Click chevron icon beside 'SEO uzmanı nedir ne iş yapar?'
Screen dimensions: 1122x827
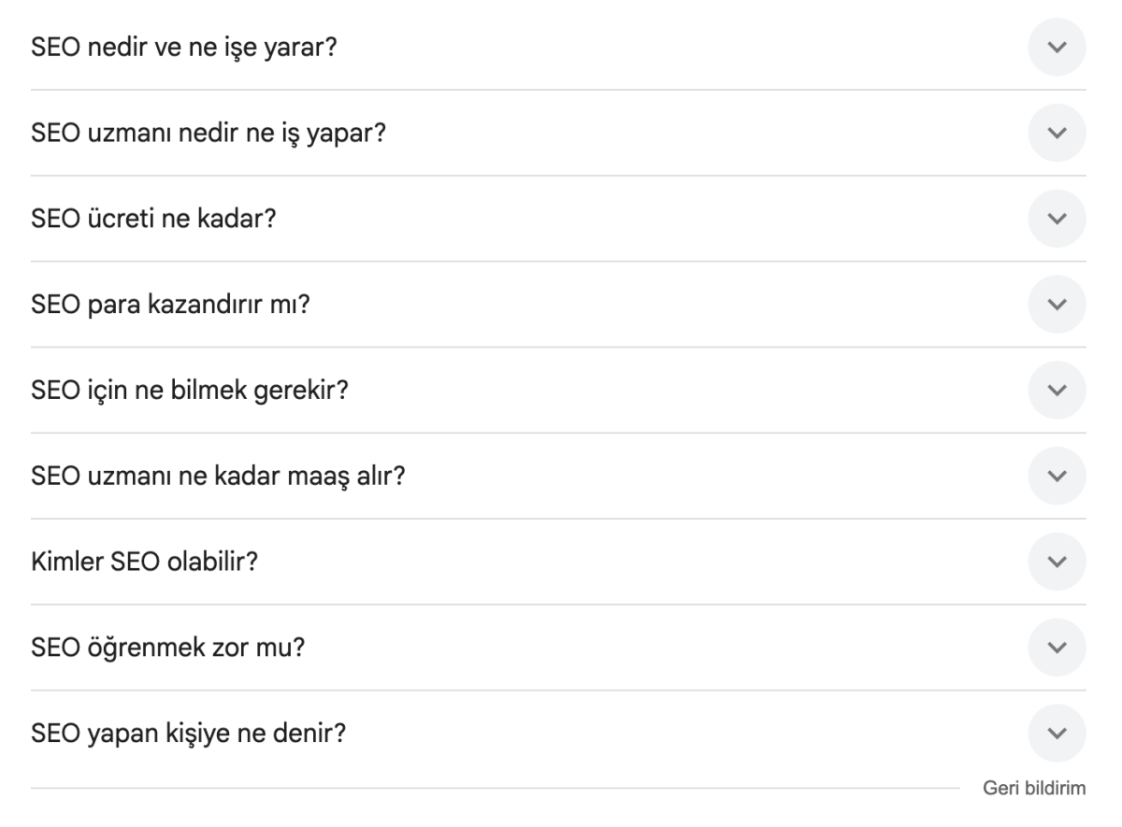click(x=1057, y=133)
